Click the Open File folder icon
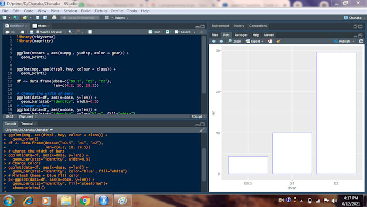The height and width of the screenshot is (207, 367). 25,18
